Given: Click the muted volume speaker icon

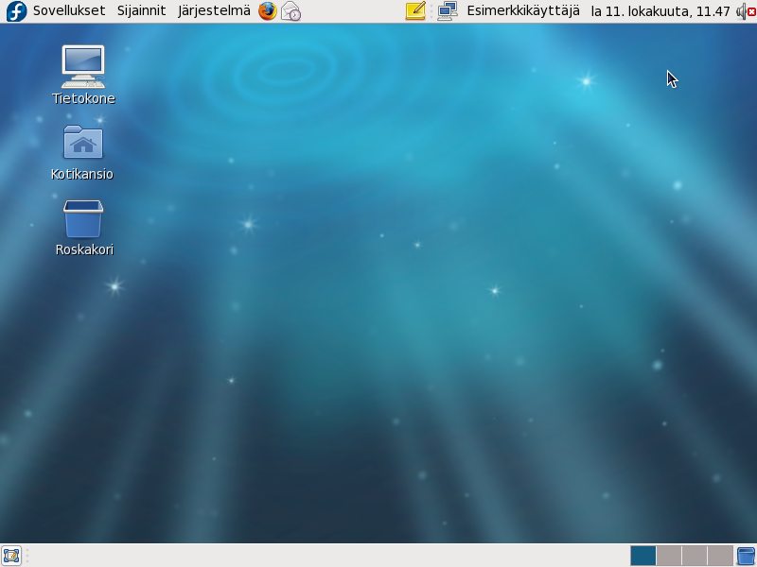Looking at the screenshot, I should (x=745, y=11).
